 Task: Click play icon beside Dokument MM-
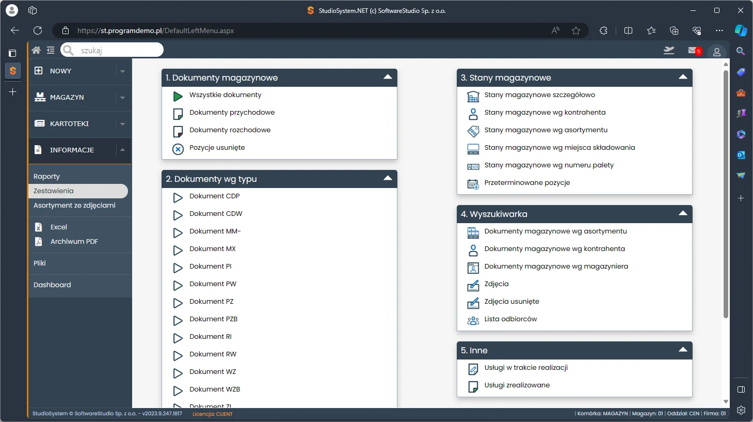coord(178,232)
